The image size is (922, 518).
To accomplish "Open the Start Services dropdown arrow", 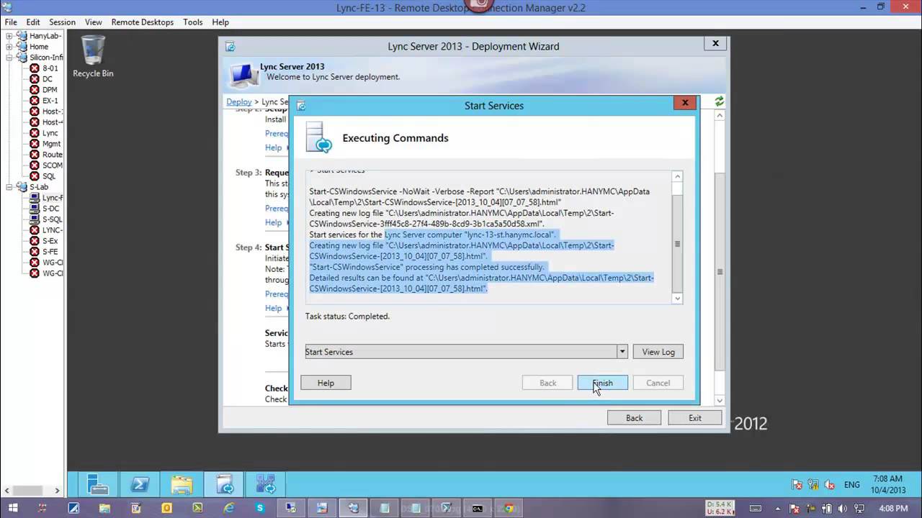I will tap(622, 352).
